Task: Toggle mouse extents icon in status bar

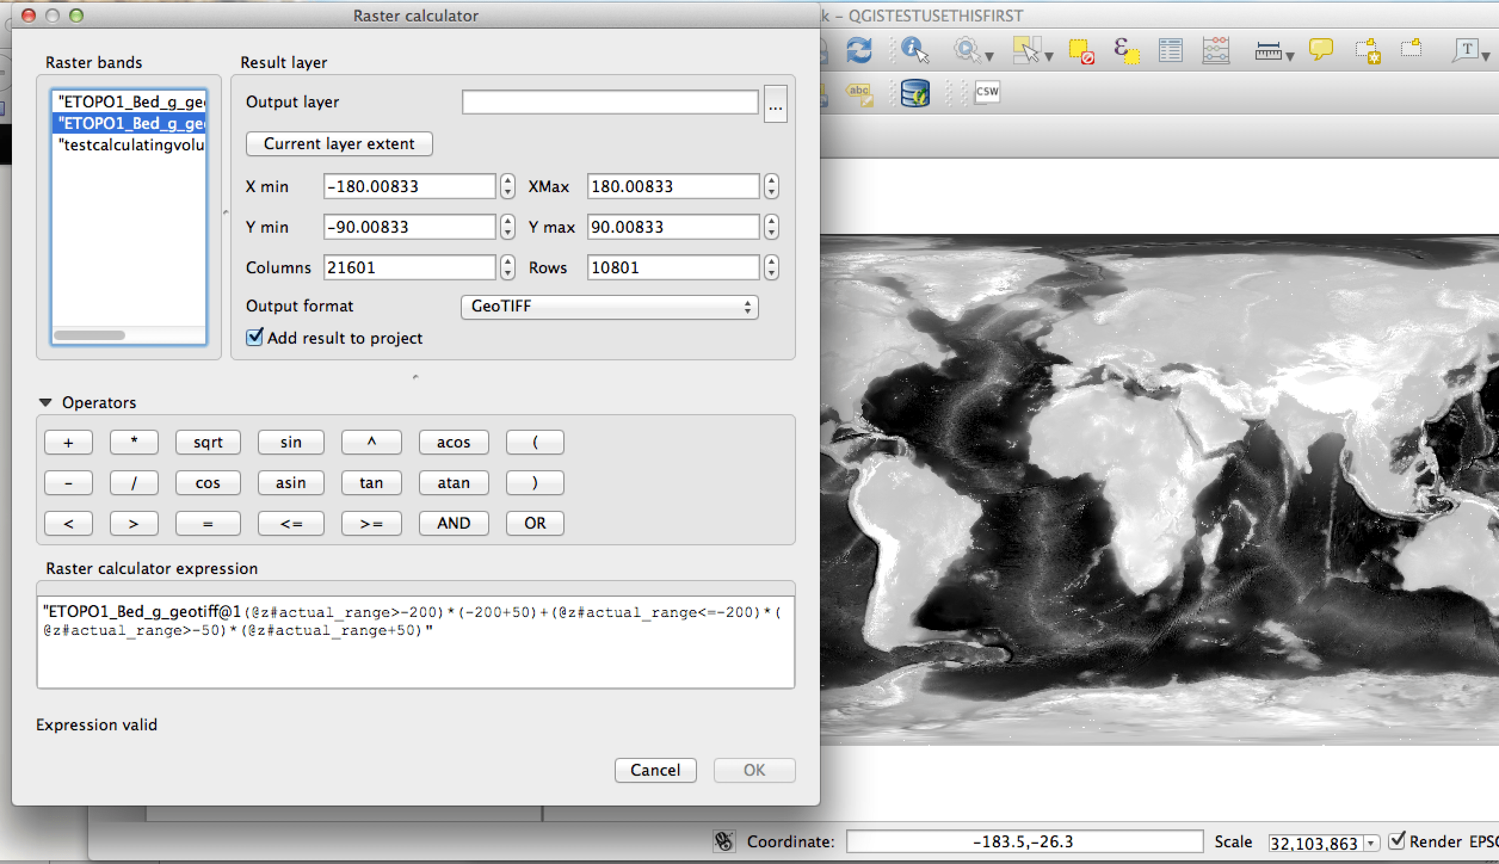Action: pyautogui.click(x=724, y=841)
